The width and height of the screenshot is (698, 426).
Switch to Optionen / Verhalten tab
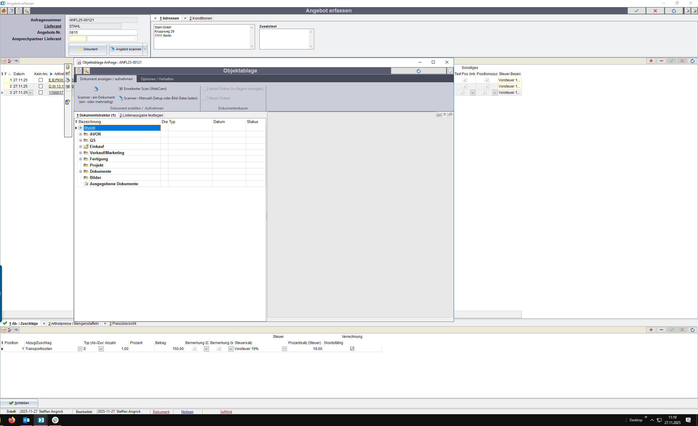coord(157,79)
